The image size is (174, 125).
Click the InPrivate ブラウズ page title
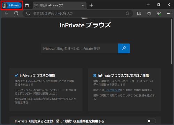[85, 25]
